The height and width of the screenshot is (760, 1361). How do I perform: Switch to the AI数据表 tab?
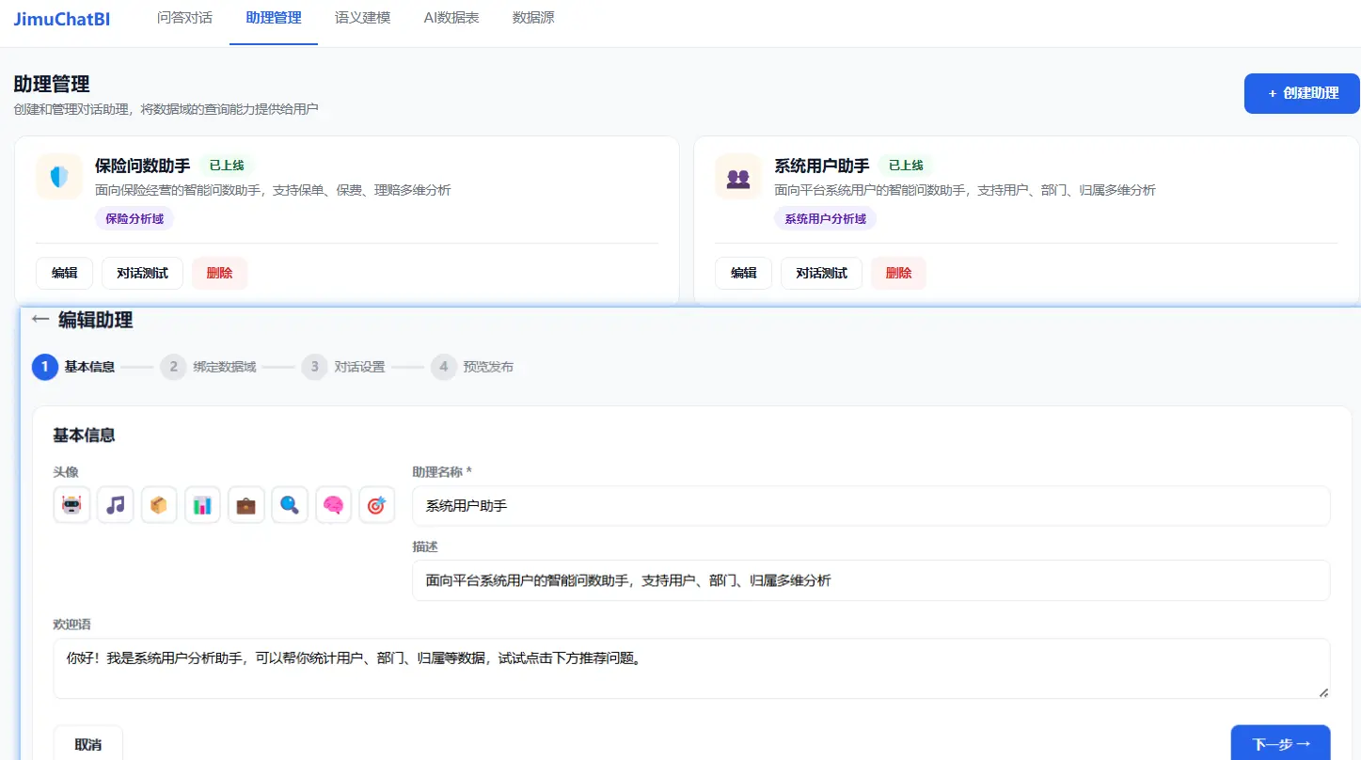(451, 18)
